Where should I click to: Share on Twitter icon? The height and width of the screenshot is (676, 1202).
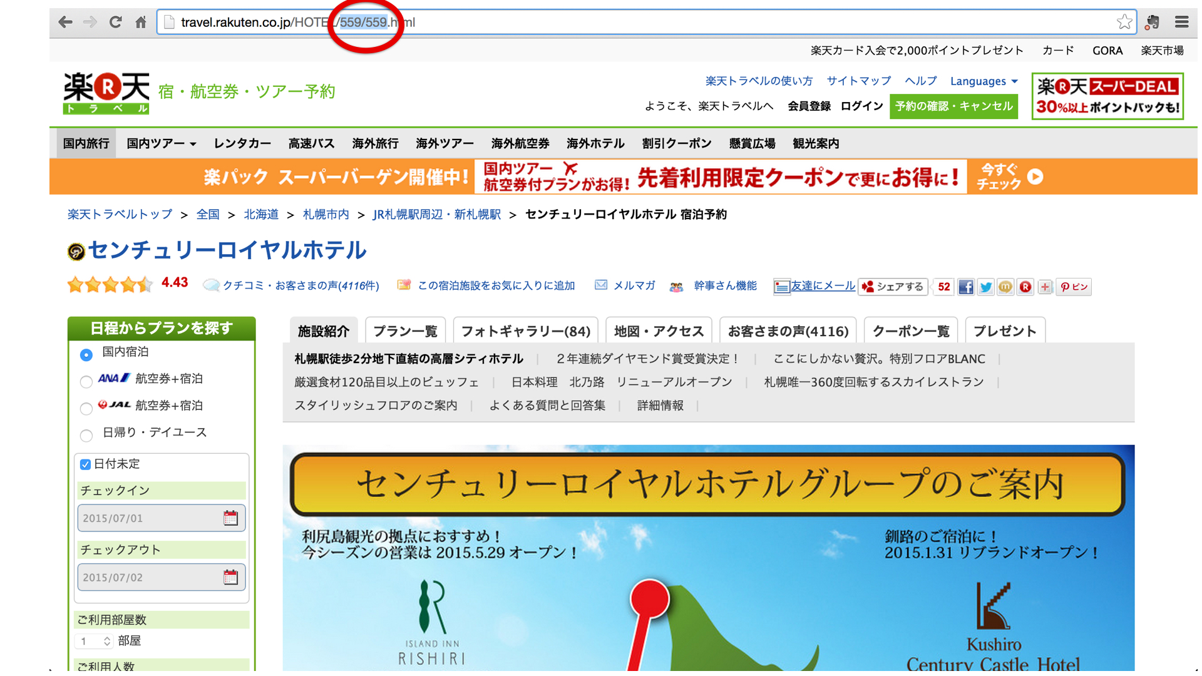[986, 287]
